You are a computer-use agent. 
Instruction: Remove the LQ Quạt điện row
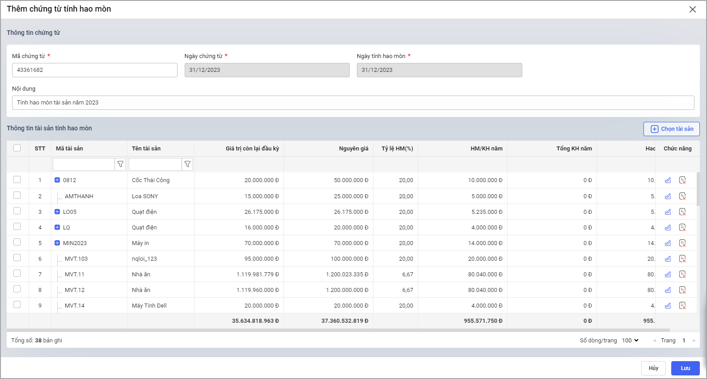click(682, 228)
